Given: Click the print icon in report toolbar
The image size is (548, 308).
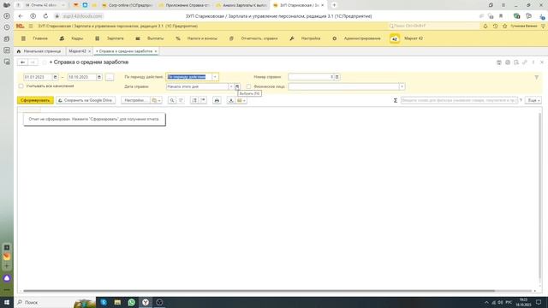Looking at the screenshot, I should click(217, 100).
